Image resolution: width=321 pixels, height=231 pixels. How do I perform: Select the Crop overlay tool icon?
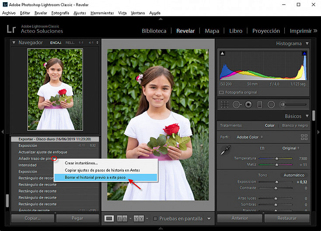click(x=224, y=105)
